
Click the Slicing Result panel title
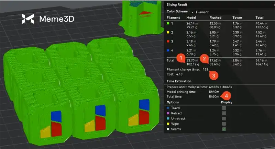pos(177,4)
